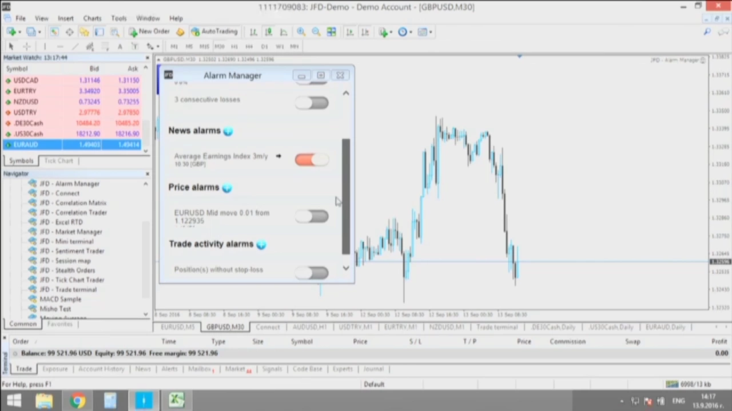The image size is (732, 411).
Task: Zoom out of the chart
Action: [x=316, y=32]
